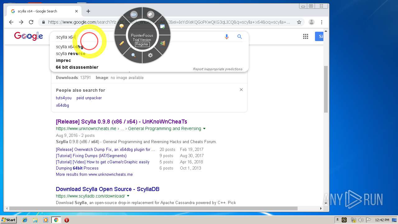Open [Release] Scylla 0.9.8 UnKnoWnCheaTs result
Image resolution: width=398 pixels, height=224 pixels.
click(122, 122)
